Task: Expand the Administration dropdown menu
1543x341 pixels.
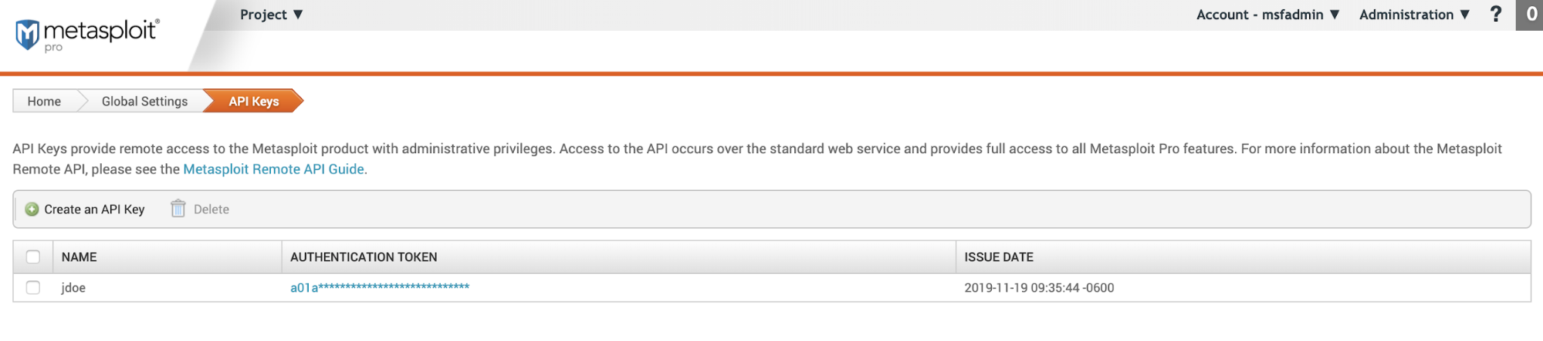Action: coord(1414,15)
